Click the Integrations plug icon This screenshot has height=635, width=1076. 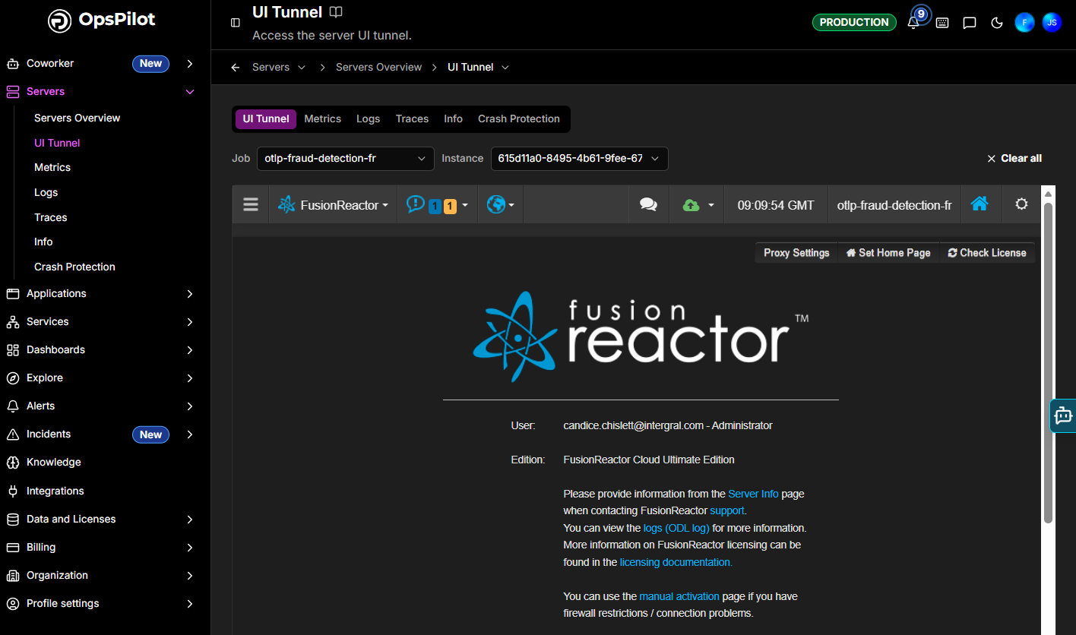pos(13,491)
